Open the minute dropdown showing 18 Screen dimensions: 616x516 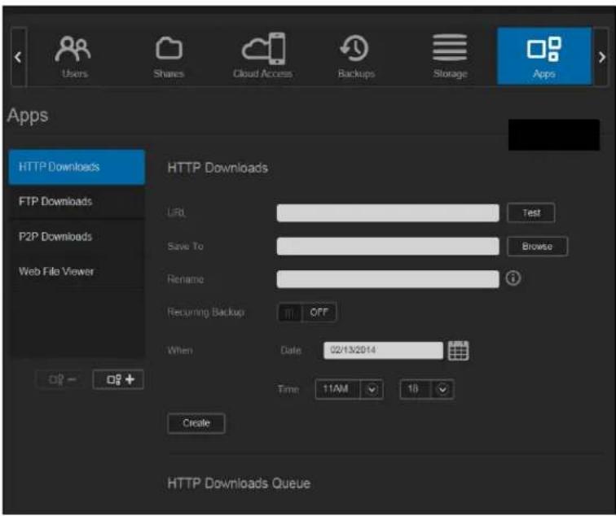pos(427,389)
